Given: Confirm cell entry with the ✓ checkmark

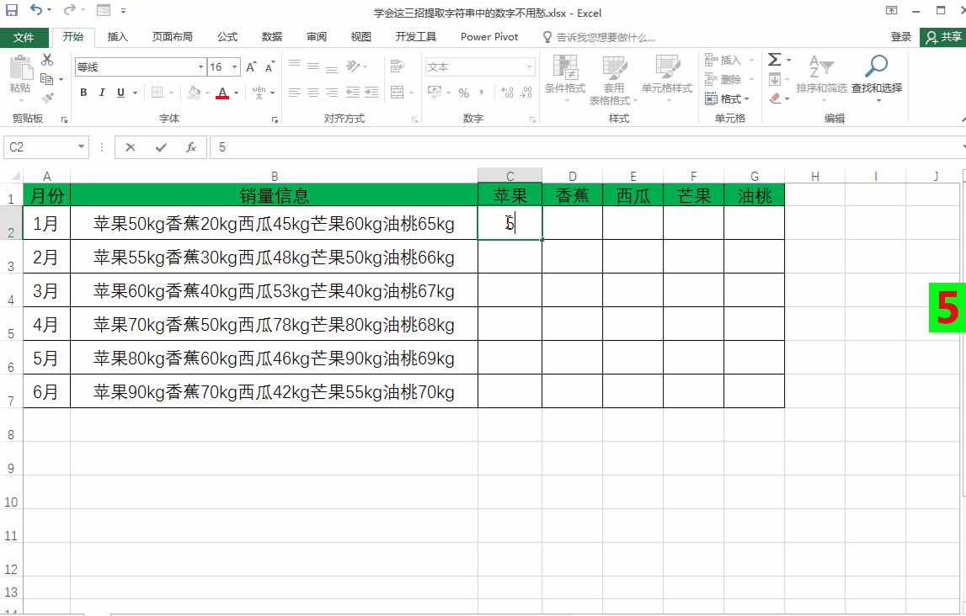Looking at the screenshot, I should (162, 146).
